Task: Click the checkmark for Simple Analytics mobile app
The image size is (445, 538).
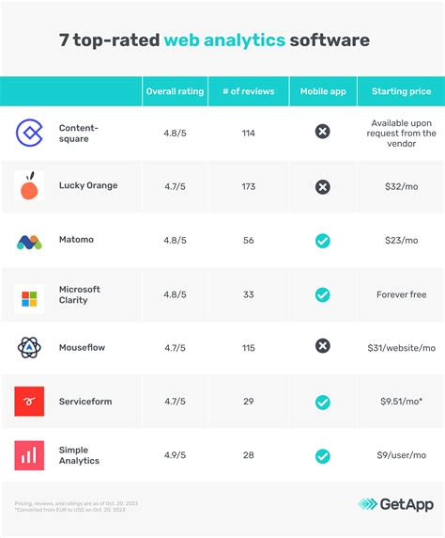Action: 323,456
